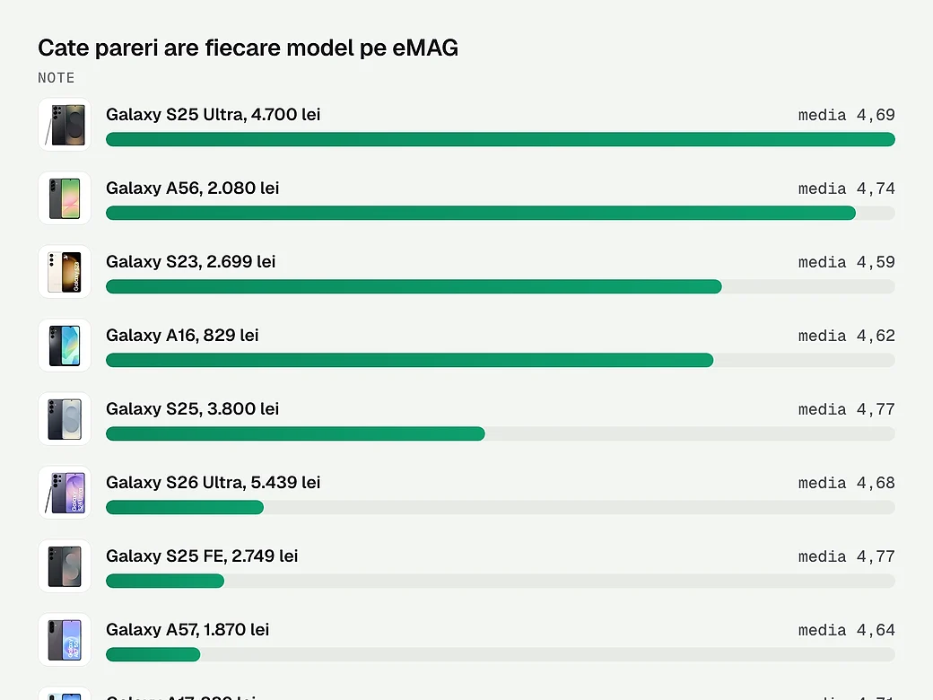Select the 'Galaxy S26 Ultra, 5.439 lei' label

213,482
